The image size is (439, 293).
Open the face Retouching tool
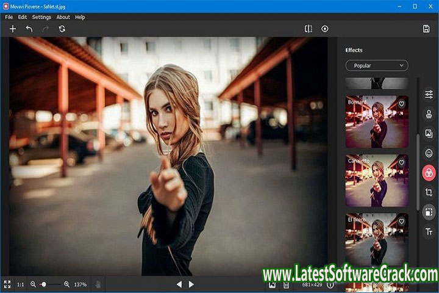click(429, 153)
